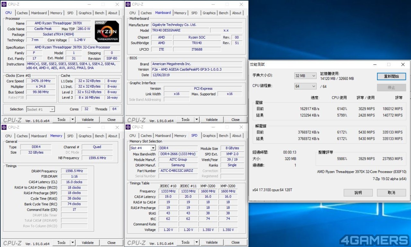The width and height of the screenshot is (411, 247).
Task: Click the 說明 help button in 7-Zip benchmark
Action: (x=358, y=192)
